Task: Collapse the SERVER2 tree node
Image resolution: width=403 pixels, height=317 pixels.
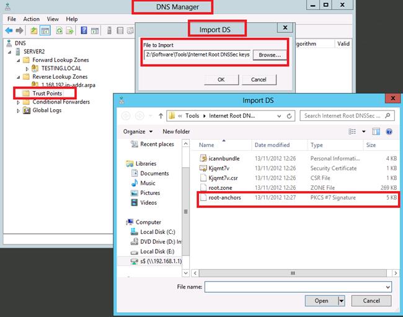Action: (x=9, y=52)
